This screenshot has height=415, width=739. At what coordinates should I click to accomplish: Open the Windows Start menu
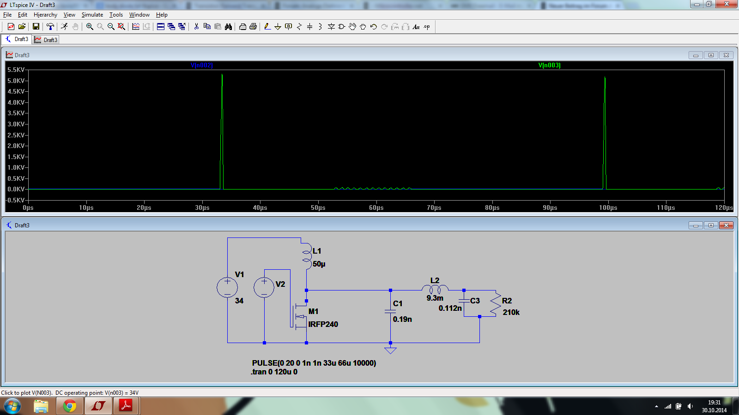12,406
